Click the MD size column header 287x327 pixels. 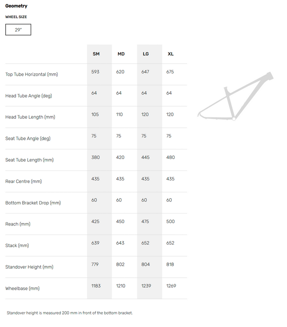pyautogui.click(x=121, y=54)
